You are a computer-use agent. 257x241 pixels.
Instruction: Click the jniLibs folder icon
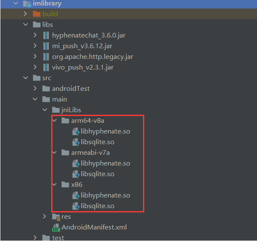[x=56, y=110]
